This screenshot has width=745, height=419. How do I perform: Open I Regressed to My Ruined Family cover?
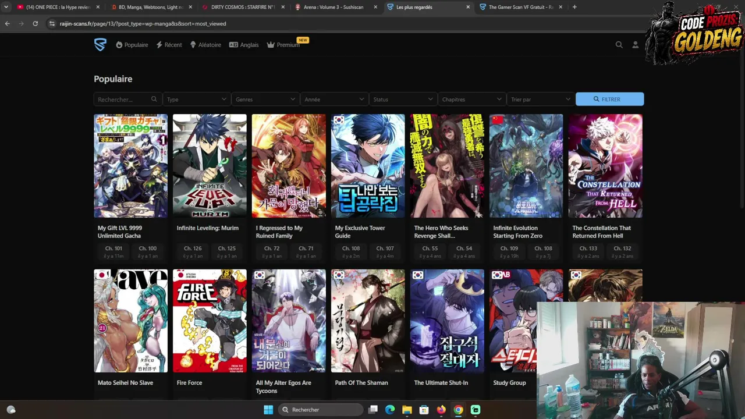tap(289, 166)
